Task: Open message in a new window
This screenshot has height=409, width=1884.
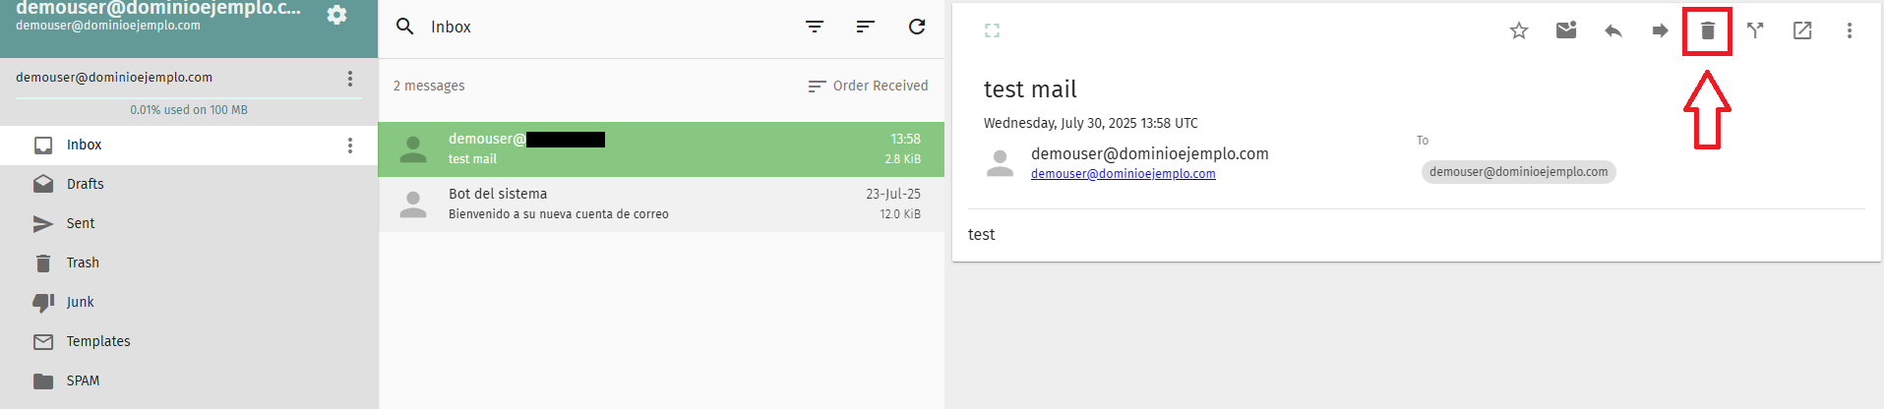Action: [1802, 30]
